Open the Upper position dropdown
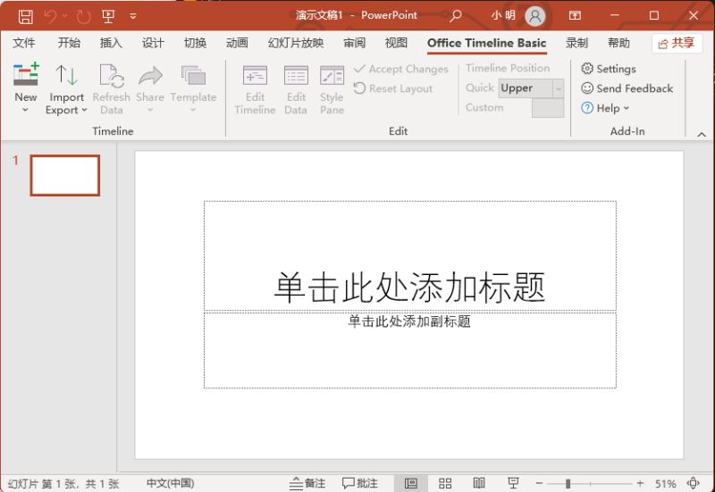 click(559, 88)
